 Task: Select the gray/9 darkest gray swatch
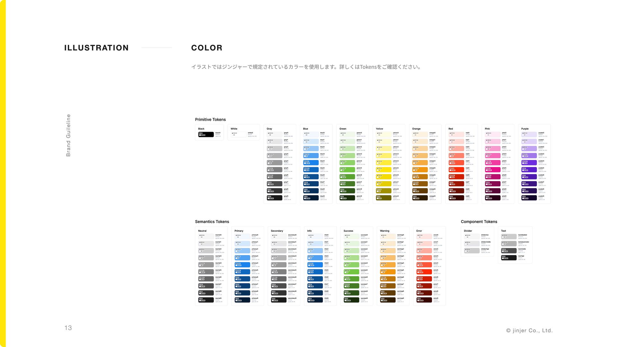click(x=274, y=198)
